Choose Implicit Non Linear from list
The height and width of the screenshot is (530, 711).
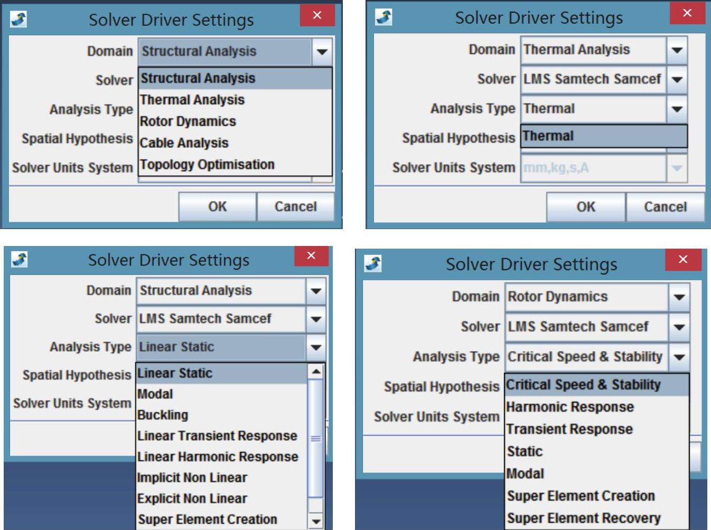point(192,478)
